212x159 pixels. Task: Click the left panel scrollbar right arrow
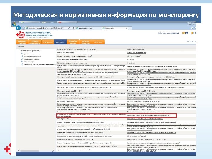53,150
